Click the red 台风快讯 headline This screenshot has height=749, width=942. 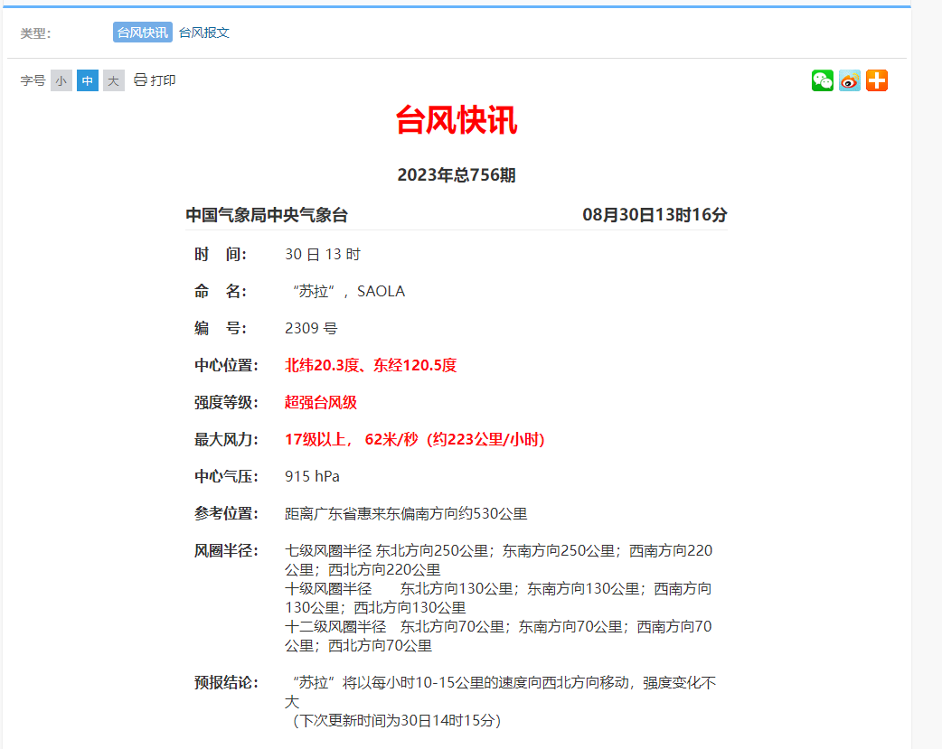(x=456, y=119)
